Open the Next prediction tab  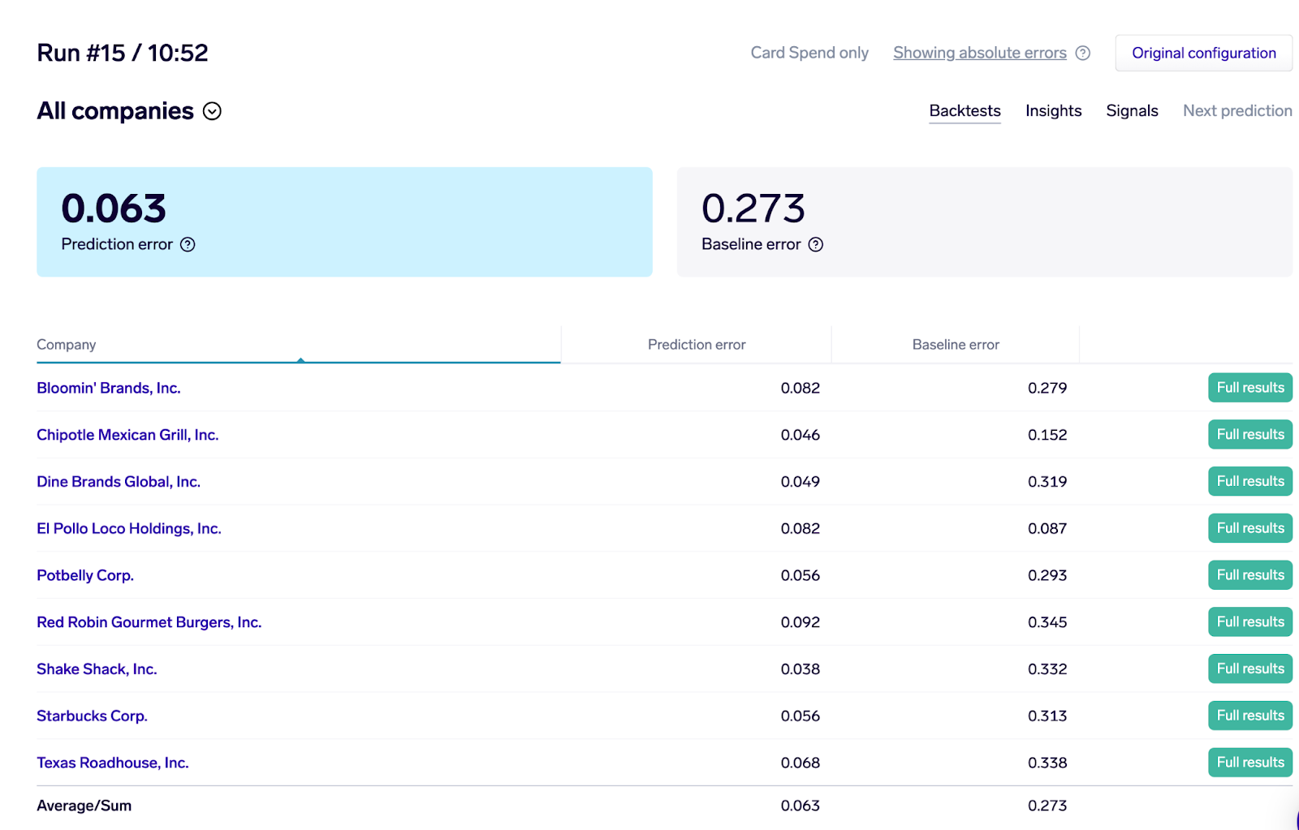pyautogui.click(x=1237, y=110)
